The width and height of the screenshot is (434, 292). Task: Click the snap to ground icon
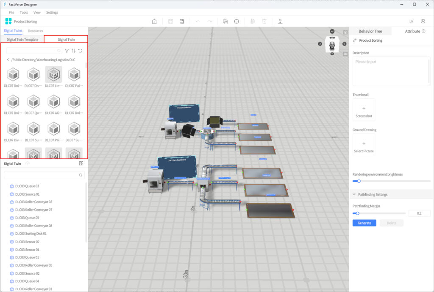pos(280,21)
